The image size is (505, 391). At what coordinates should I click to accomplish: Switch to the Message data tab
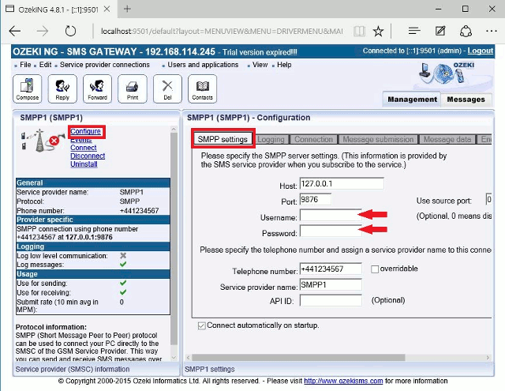pyautogui.click(x=447, y=140)
